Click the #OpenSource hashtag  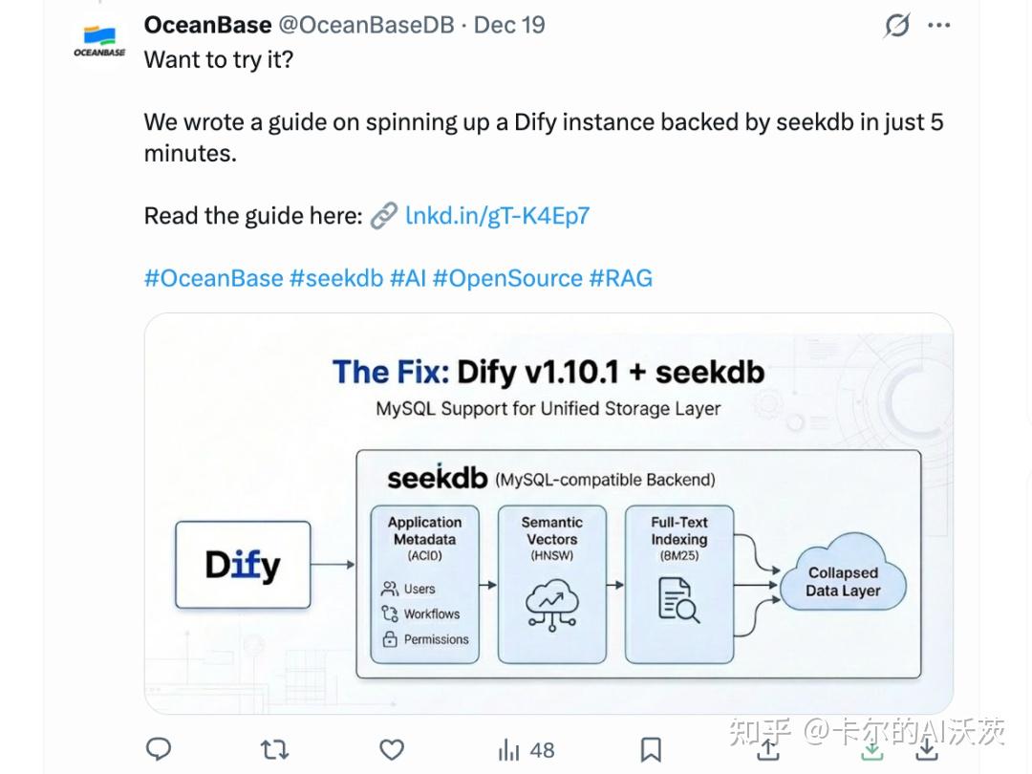tap(507, 278)
